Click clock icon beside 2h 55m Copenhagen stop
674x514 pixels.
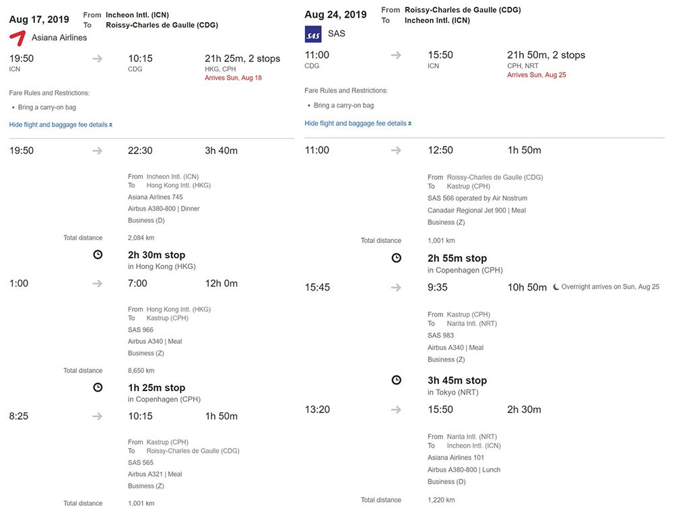[397, 258]
